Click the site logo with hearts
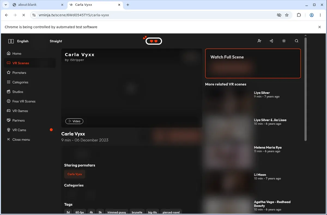Viewport: 327px width, 215px height. point(153,41)
